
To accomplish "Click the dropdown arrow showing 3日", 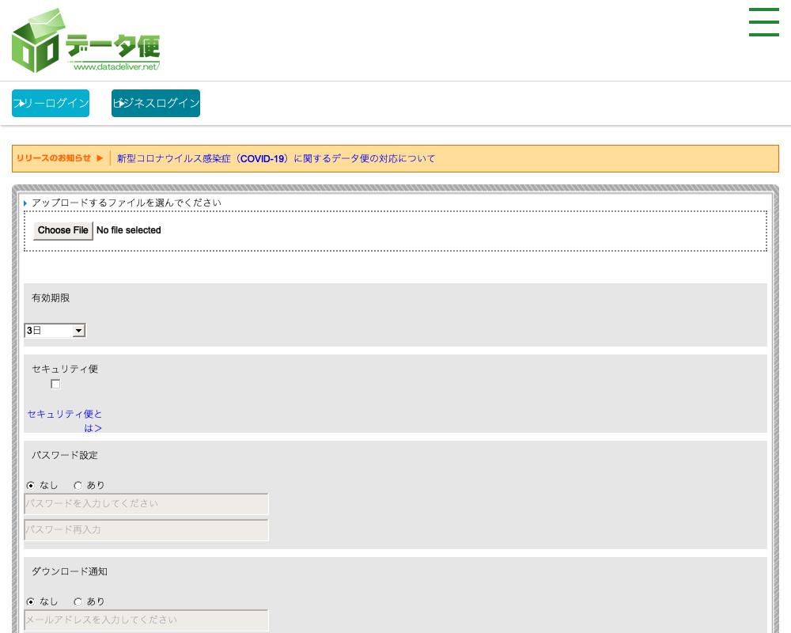I will [x=78, y=330].
